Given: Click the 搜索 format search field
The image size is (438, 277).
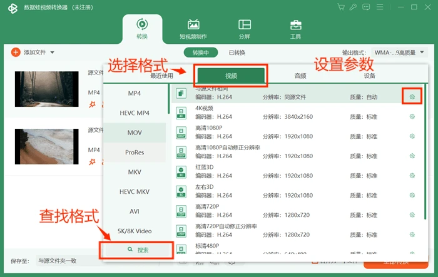Looking at the screenshot, I should coord(137,249).
